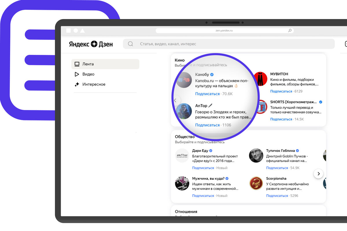The width and height of the screenshot is (347, 231).
Task: Click the search magnifier icon in Zen search bar
Action: coord(130,44)
